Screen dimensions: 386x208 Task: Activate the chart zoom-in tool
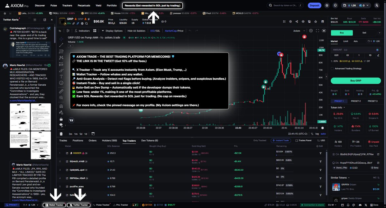(61, 98)
